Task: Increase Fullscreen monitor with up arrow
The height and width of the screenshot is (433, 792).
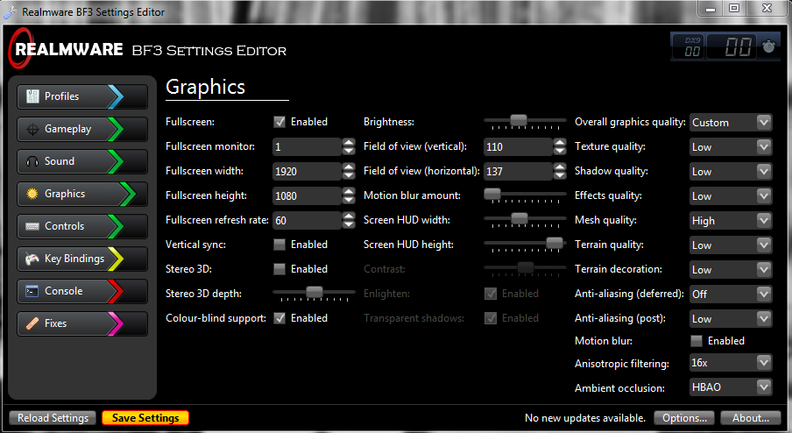Action: (349, 143)
